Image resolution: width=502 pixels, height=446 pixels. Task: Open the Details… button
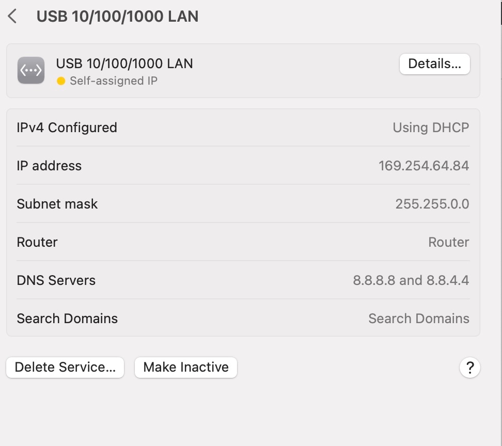click(434, 64)
